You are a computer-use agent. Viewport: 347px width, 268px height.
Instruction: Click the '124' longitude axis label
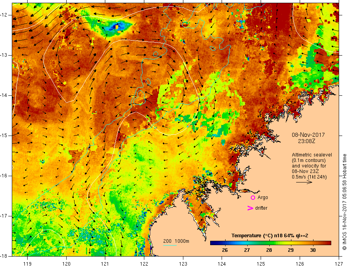click(x=222, y=264)
